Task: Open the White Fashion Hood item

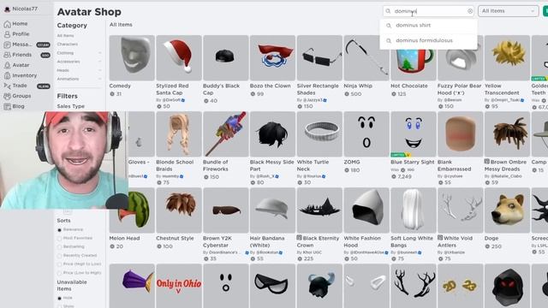Action: 366,210
